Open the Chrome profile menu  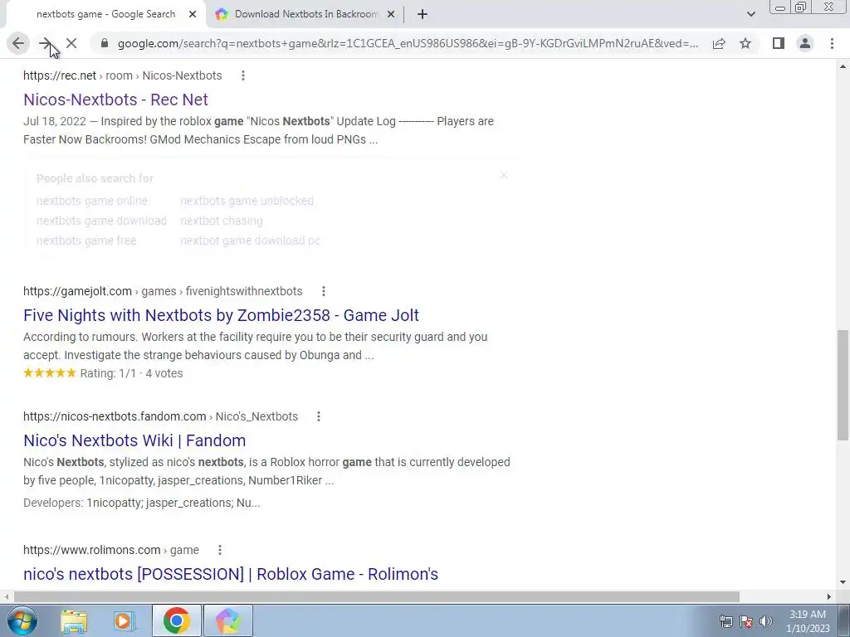click(x=805, y=43)
